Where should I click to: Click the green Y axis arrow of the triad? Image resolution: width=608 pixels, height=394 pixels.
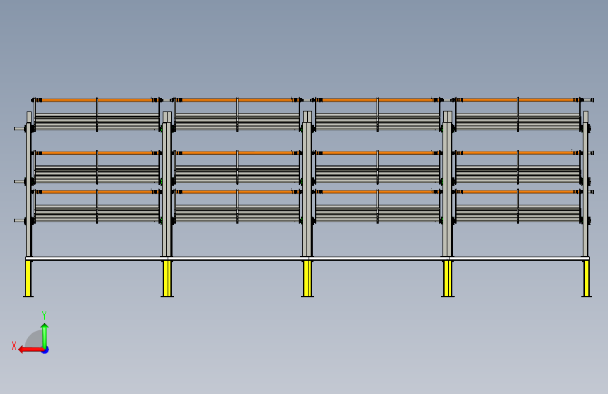[45, 336]
